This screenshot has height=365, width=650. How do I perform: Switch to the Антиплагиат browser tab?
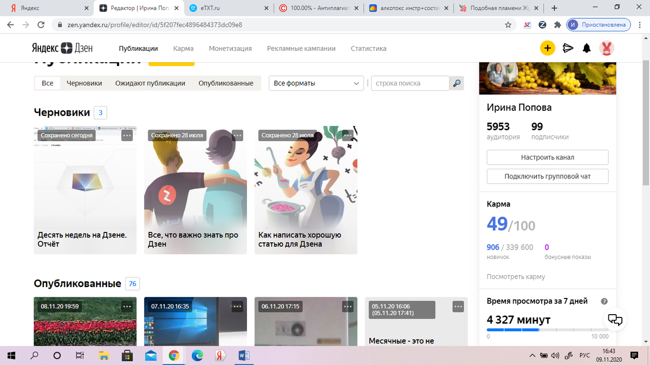click(317, 8)
